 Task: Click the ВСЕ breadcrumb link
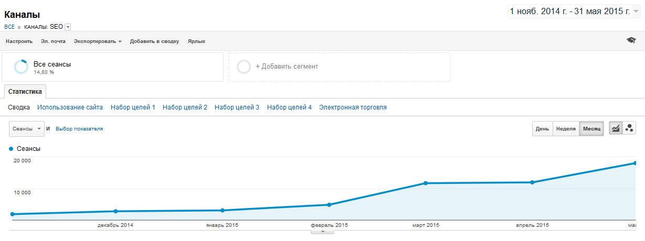(x=9, y=27)
